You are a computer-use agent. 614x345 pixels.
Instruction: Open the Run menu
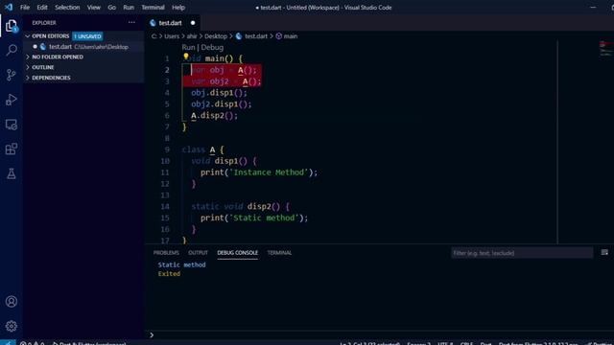coord(129,8)
